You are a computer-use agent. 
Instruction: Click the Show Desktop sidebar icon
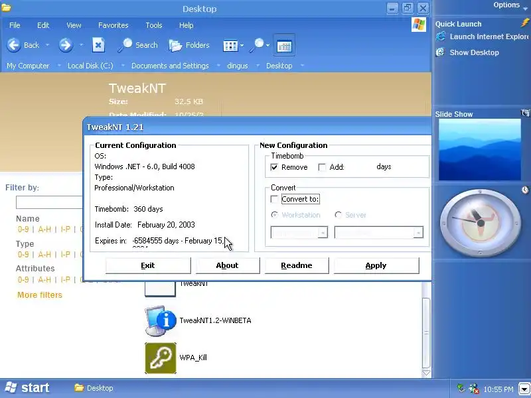tap(440, 52)
